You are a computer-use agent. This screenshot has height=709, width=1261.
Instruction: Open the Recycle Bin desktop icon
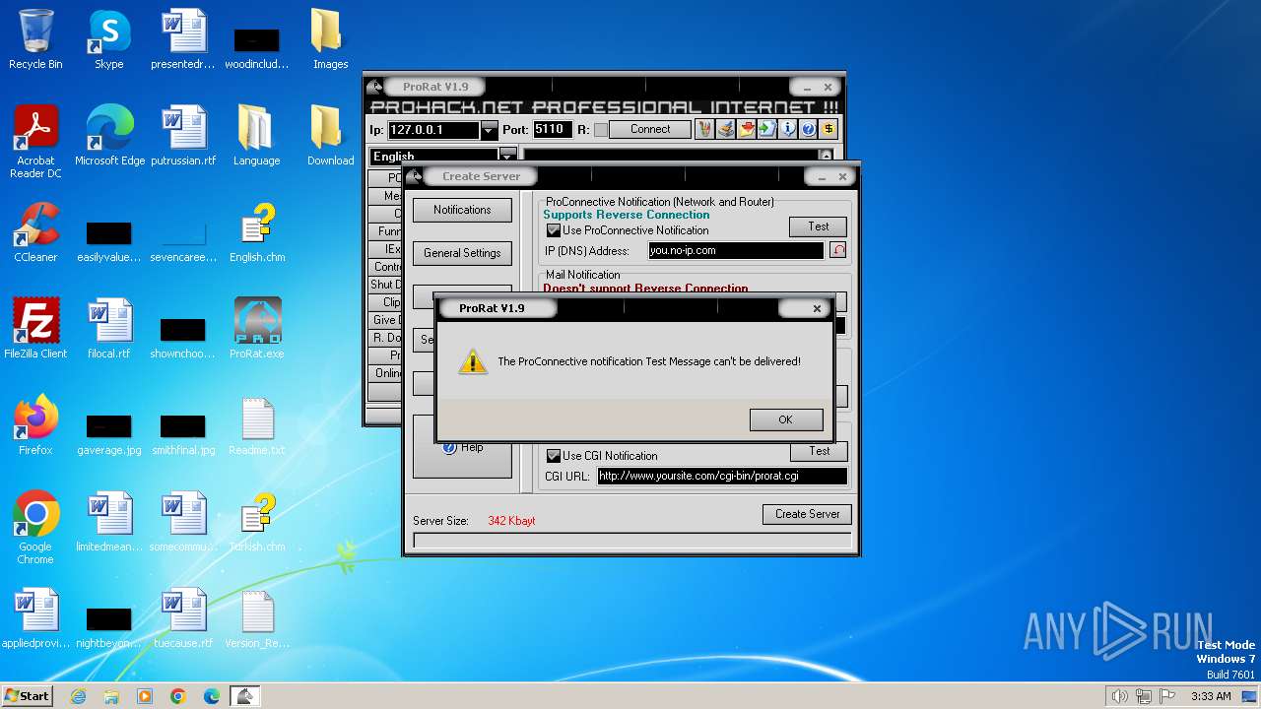pyautogui.click(x=35, y=39)
